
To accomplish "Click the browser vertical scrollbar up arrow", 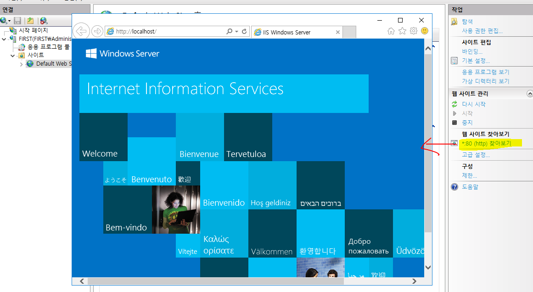I will tap(428, 49).
